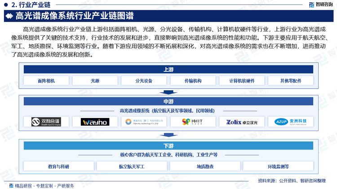Select the 航空航天军工 box
This screenshot has height=189, width=337.
[x=132, y=167]
